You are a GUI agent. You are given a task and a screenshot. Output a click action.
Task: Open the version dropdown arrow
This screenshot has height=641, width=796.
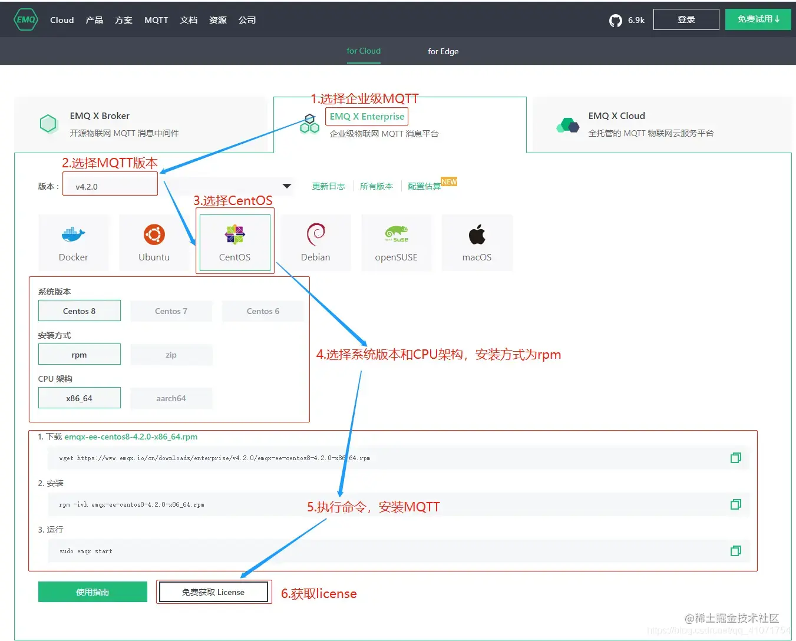pos(287,186)
